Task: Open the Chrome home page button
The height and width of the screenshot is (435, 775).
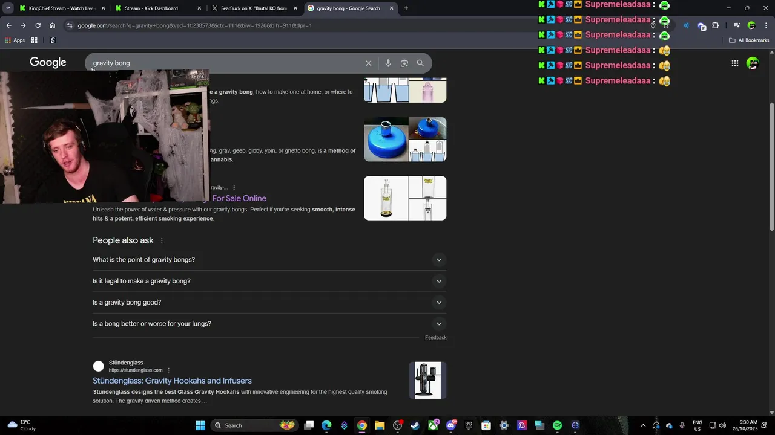Action: [x=52, y=25]
